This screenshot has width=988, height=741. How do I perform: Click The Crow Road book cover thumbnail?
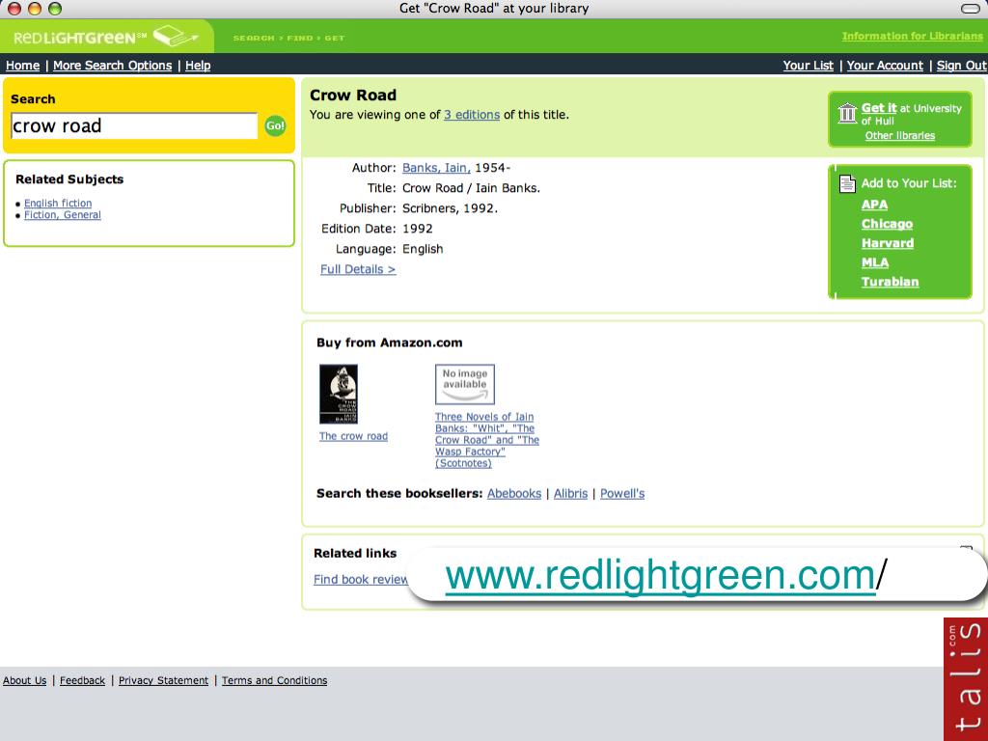(339, 394)
